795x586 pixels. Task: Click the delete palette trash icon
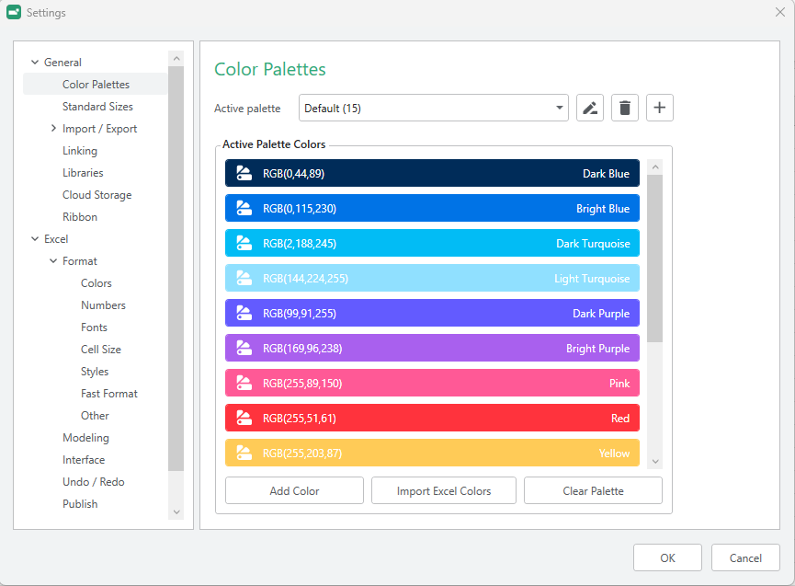625,109
